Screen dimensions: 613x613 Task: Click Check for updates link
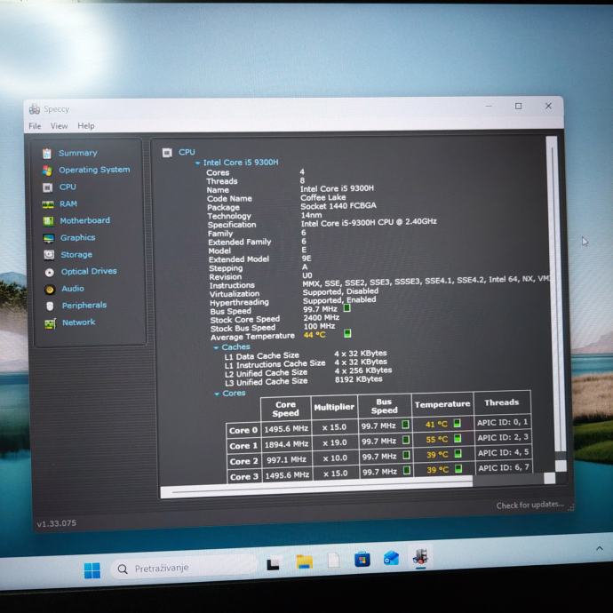[530, 506]
